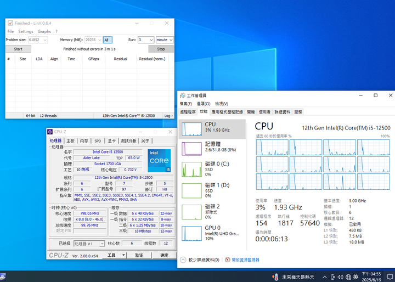Open the Run count dropdown in LinX
Viewport: 395px width, 282px height.
146,40
